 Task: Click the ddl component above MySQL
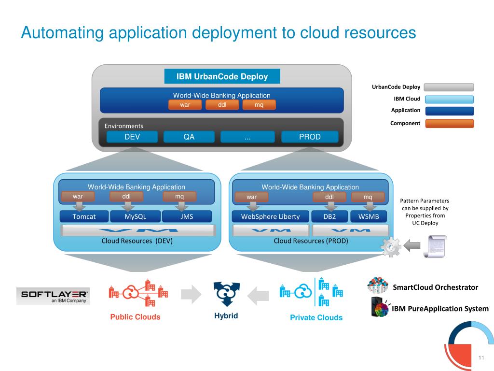pyautogui.click(x=126, y=196)
